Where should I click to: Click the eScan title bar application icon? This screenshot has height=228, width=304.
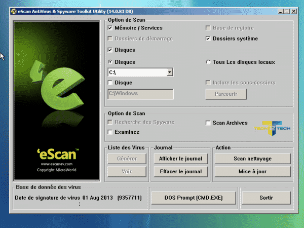(14, 12)
